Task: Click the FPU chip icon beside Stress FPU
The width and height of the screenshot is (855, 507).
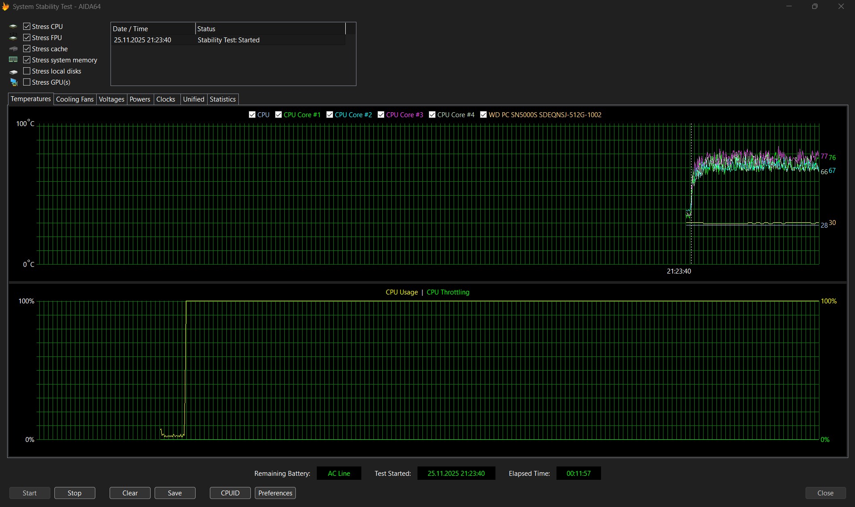Action: tap(13, 38)
